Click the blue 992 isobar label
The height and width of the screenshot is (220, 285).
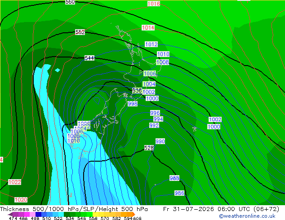click(154, 125)
